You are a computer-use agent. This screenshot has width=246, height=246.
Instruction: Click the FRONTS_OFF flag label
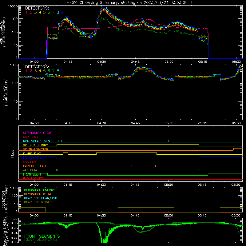pos(32,174)
